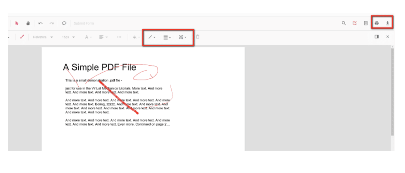Open the font color A dropdown
This screenshot has width=405, height=173.
(88, 37)
